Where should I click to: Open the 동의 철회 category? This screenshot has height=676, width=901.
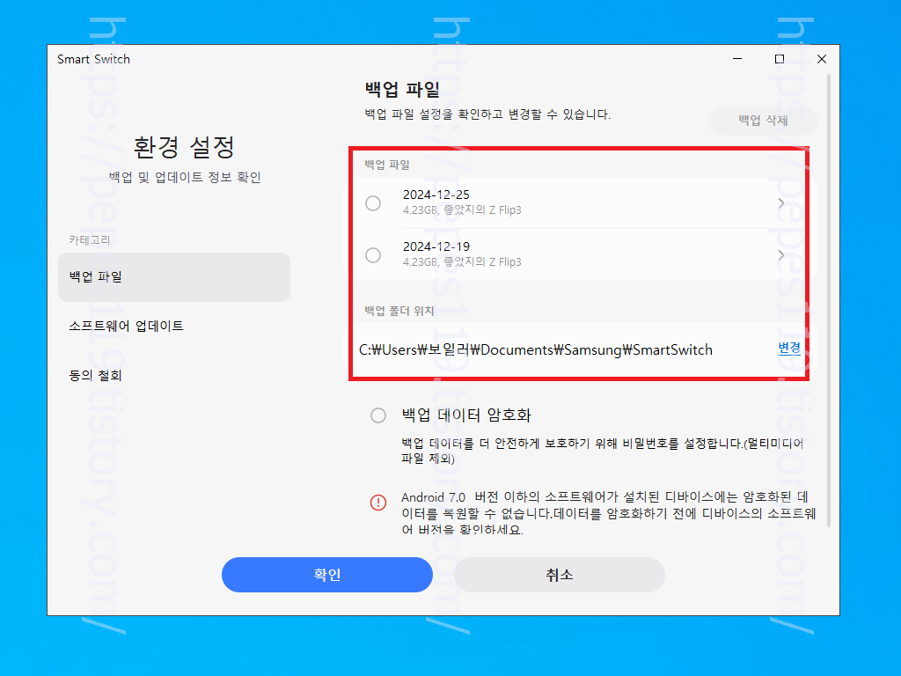pos(95,375)
